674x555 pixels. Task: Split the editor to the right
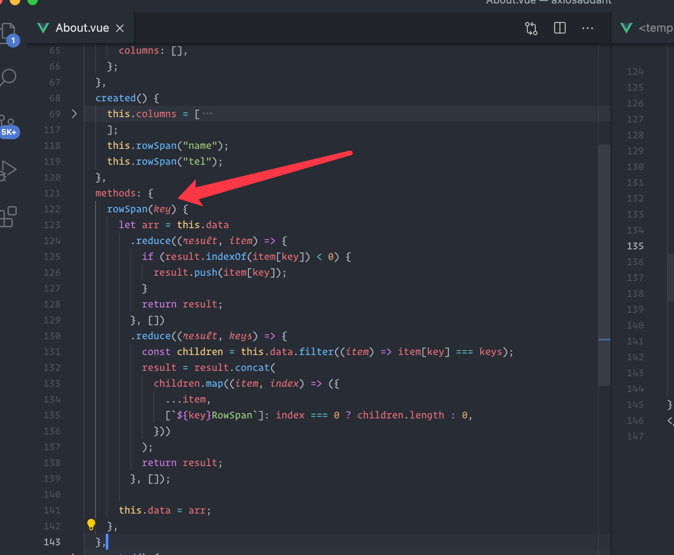point(559,28)
